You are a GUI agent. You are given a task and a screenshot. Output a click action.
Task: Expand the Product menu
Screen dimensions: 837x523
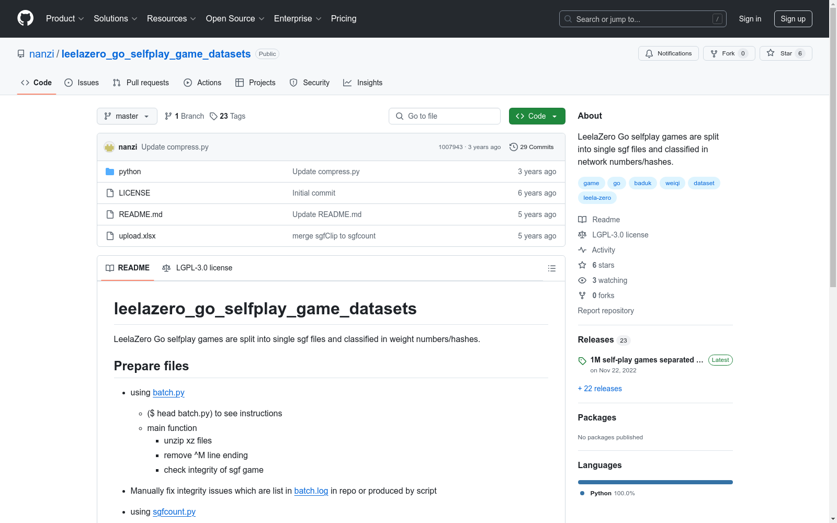pos(65,18)
